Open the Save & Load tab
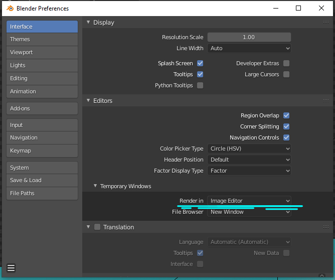335x280 pixels. pos(42,181)
